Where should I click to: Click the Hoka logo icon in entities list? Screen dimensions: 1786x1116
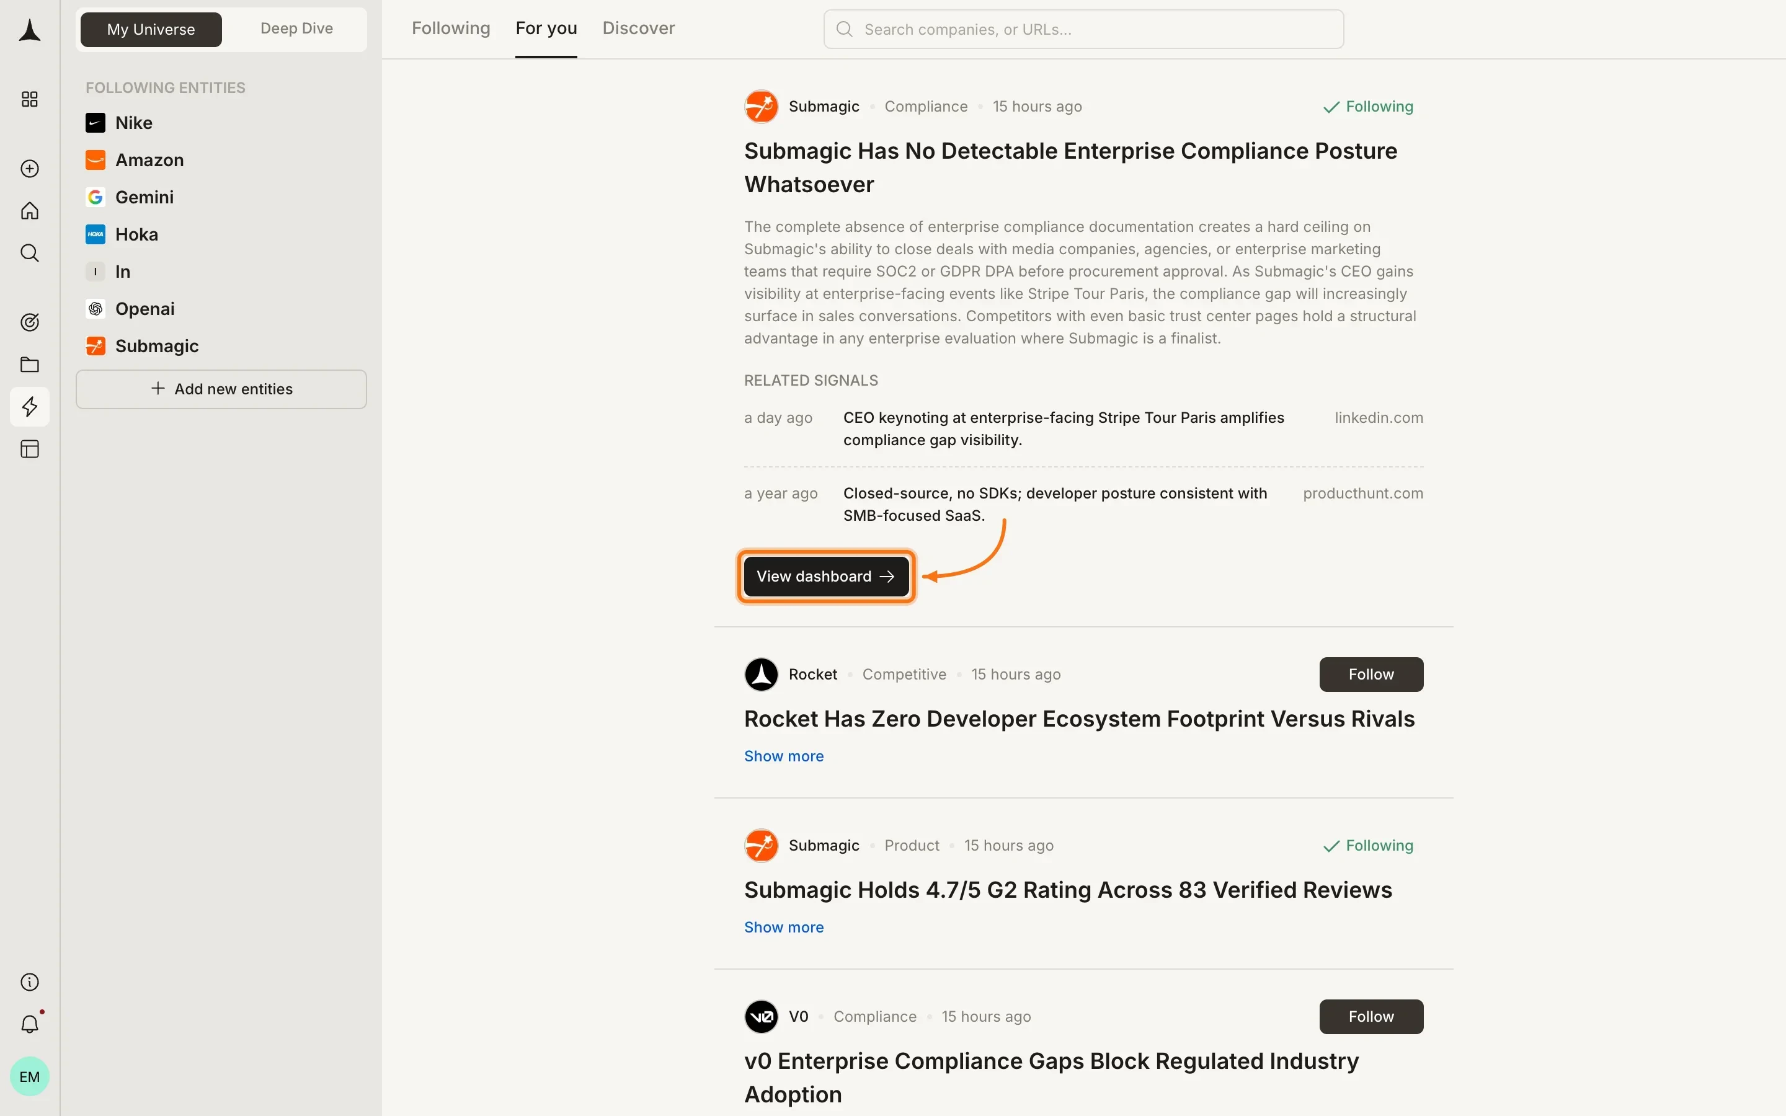pos(96,234)
